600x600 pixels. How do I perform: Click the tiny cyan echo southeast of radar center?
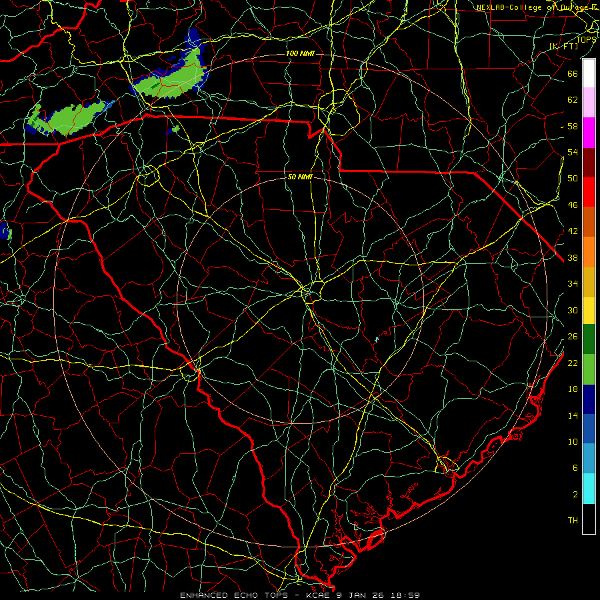(377, 339)
